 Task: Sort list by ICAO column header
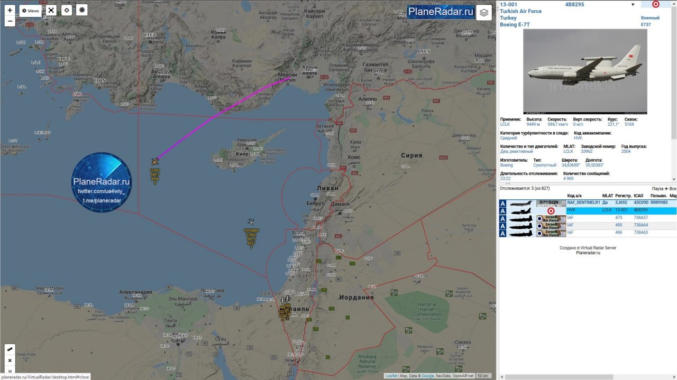[x=638, y=196]
